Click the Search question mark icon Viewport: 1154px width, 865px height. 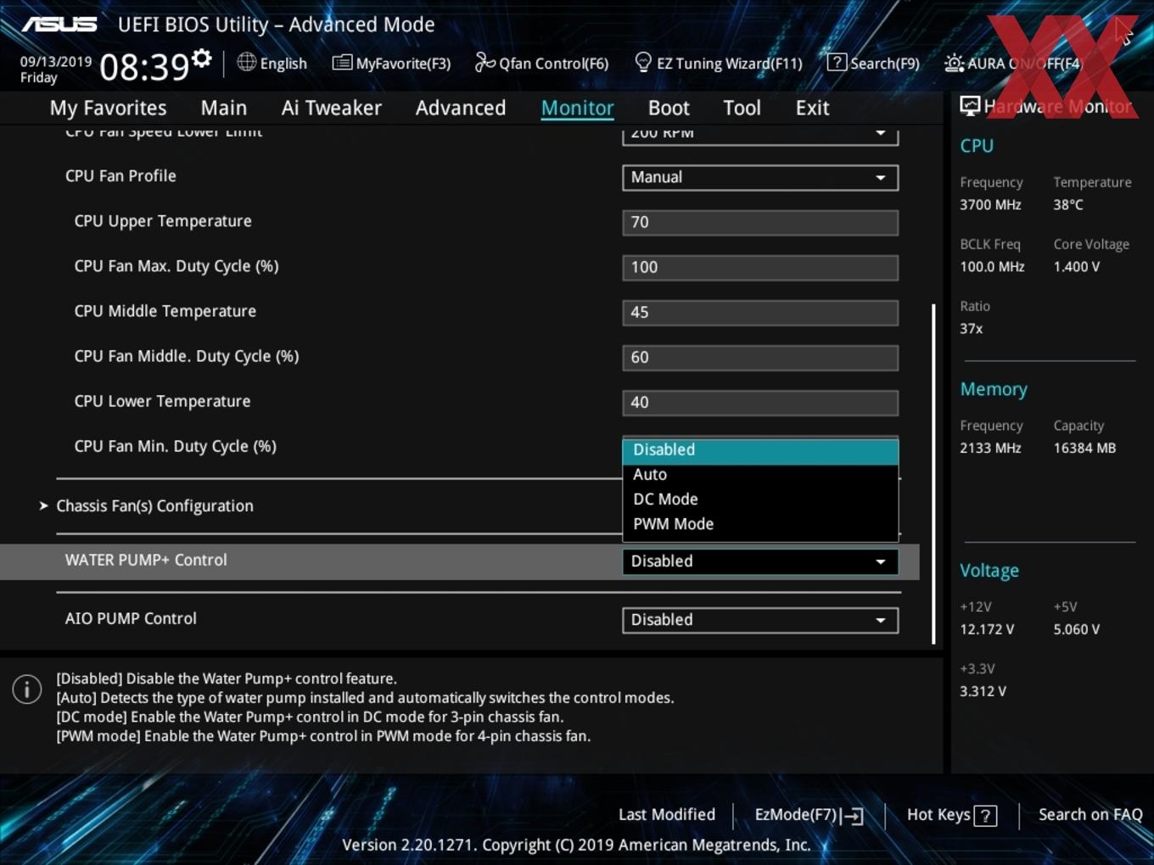point(837,62)
